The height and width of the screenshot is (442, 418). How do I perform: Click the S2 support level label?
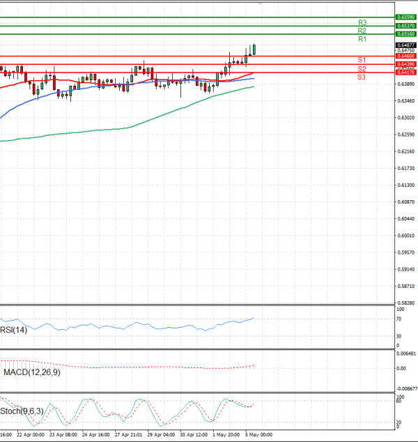[362, 69]
